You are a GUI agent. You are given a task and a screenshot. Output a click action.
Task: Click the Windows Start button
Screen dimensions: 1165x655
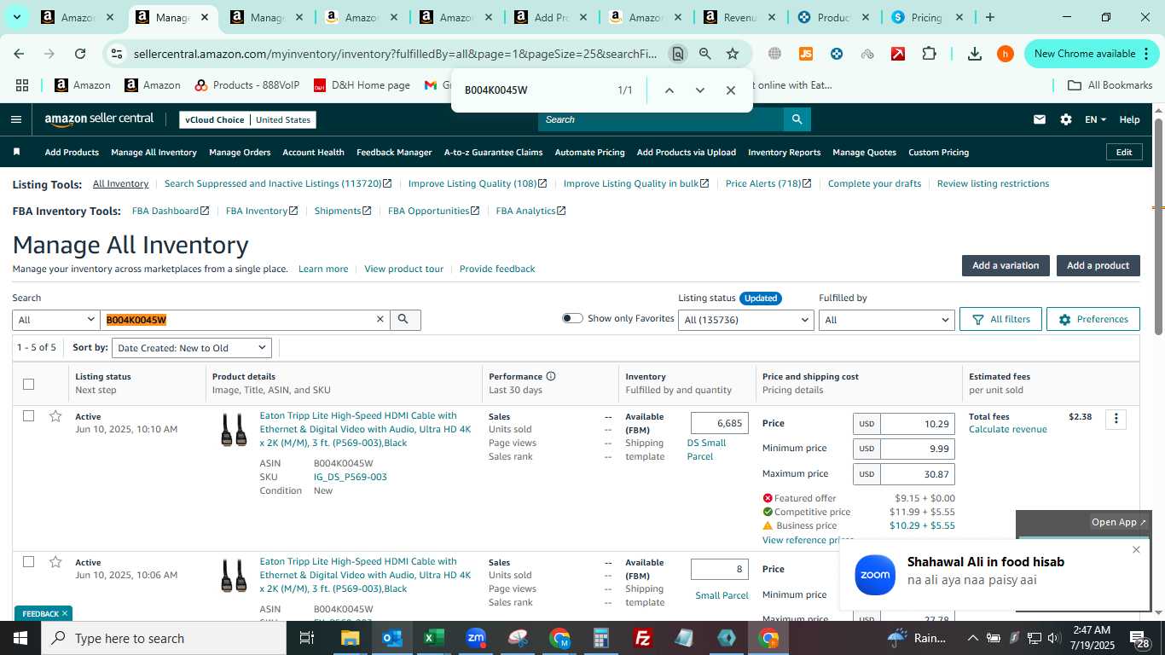pyautogui.click(x=20, y=638)
